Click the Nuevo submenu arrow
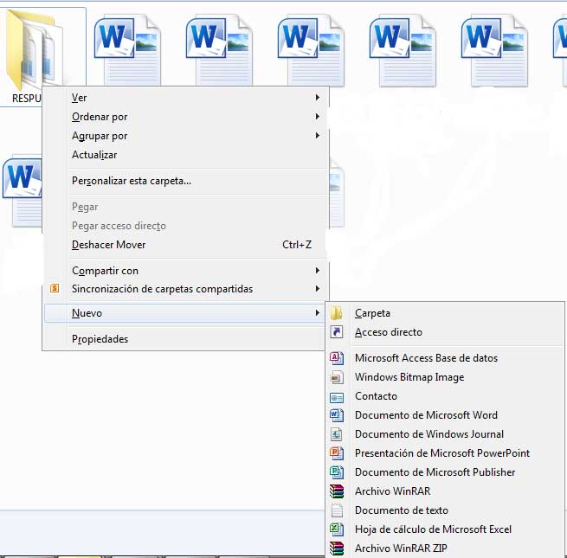This screenshot has width=567, height=558. (317, 312)
